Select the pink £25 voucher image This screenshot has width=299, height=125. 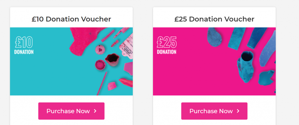(x=214, y=61)
